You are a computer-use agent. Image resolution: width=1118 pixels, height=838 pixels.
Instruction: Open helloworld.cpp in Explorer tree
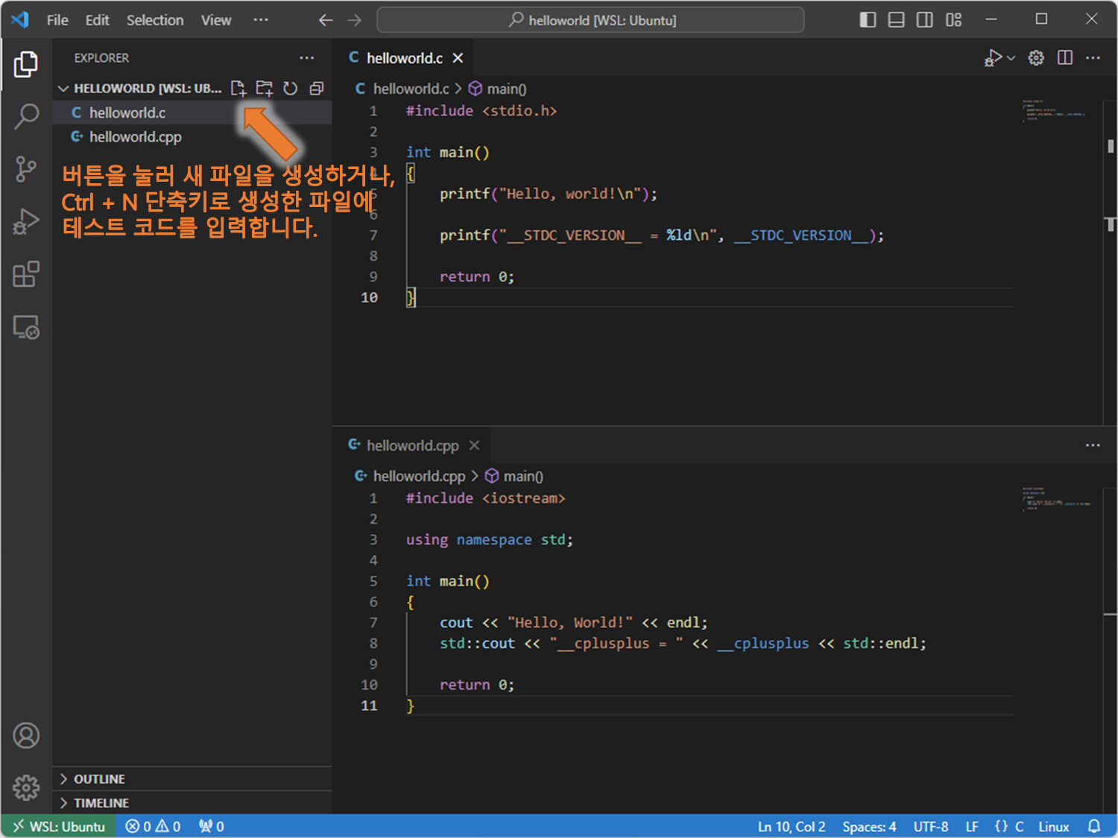(x=192, y=137)
